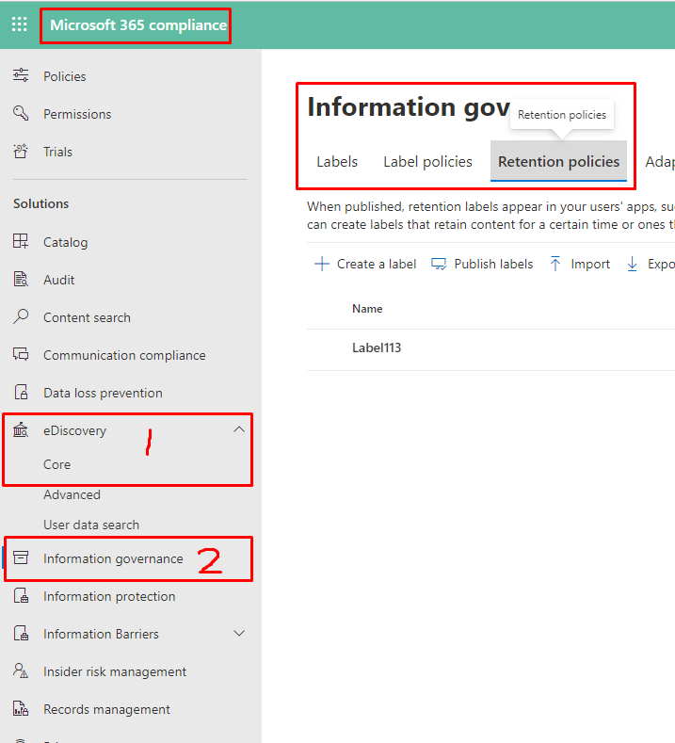Click the Information governance archive icon
The height and width of the screenshot is (743, 675).
tap(21, 557)
